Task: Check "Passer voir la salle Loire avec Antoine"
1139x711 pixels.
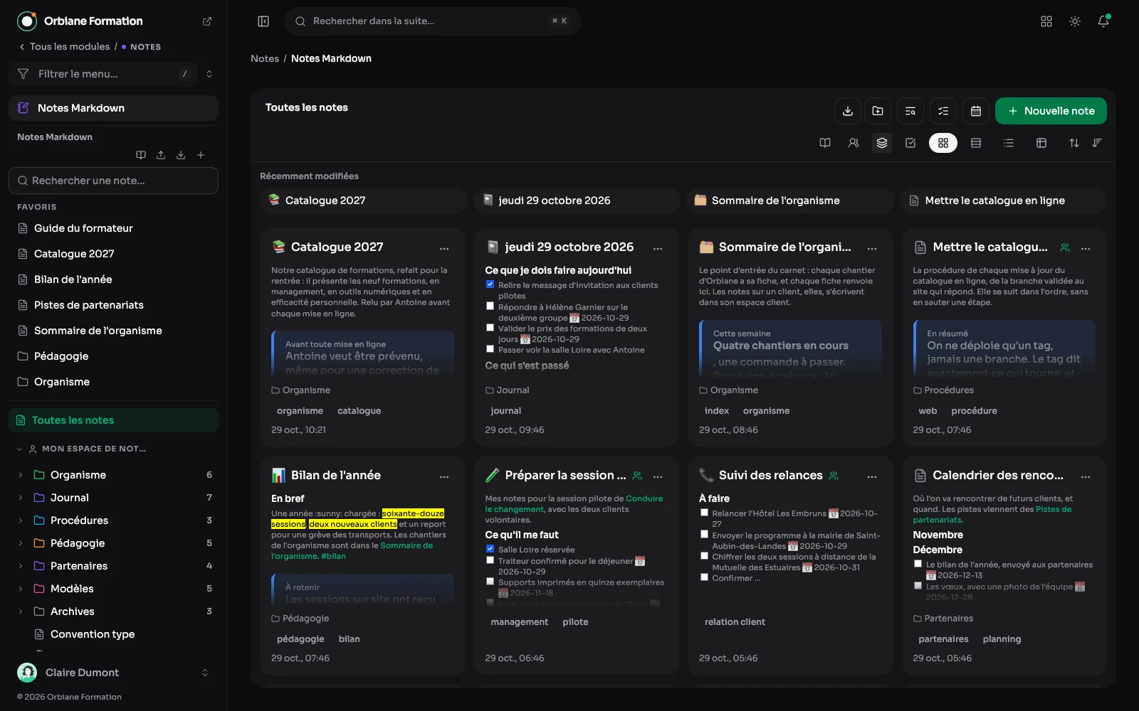Action: click(490, 349)
